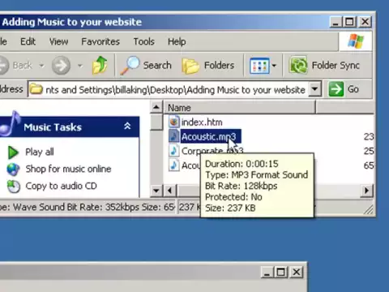Viewport: 389px width, 292px height.
Task: Open the Tools menu
Action: tap(144, 41)
